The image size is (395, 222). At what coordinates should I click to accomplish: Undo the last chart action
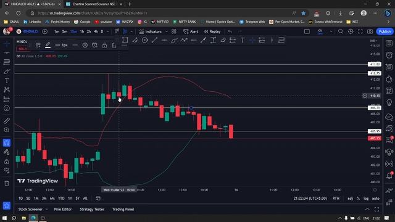[x=230, y=31]
